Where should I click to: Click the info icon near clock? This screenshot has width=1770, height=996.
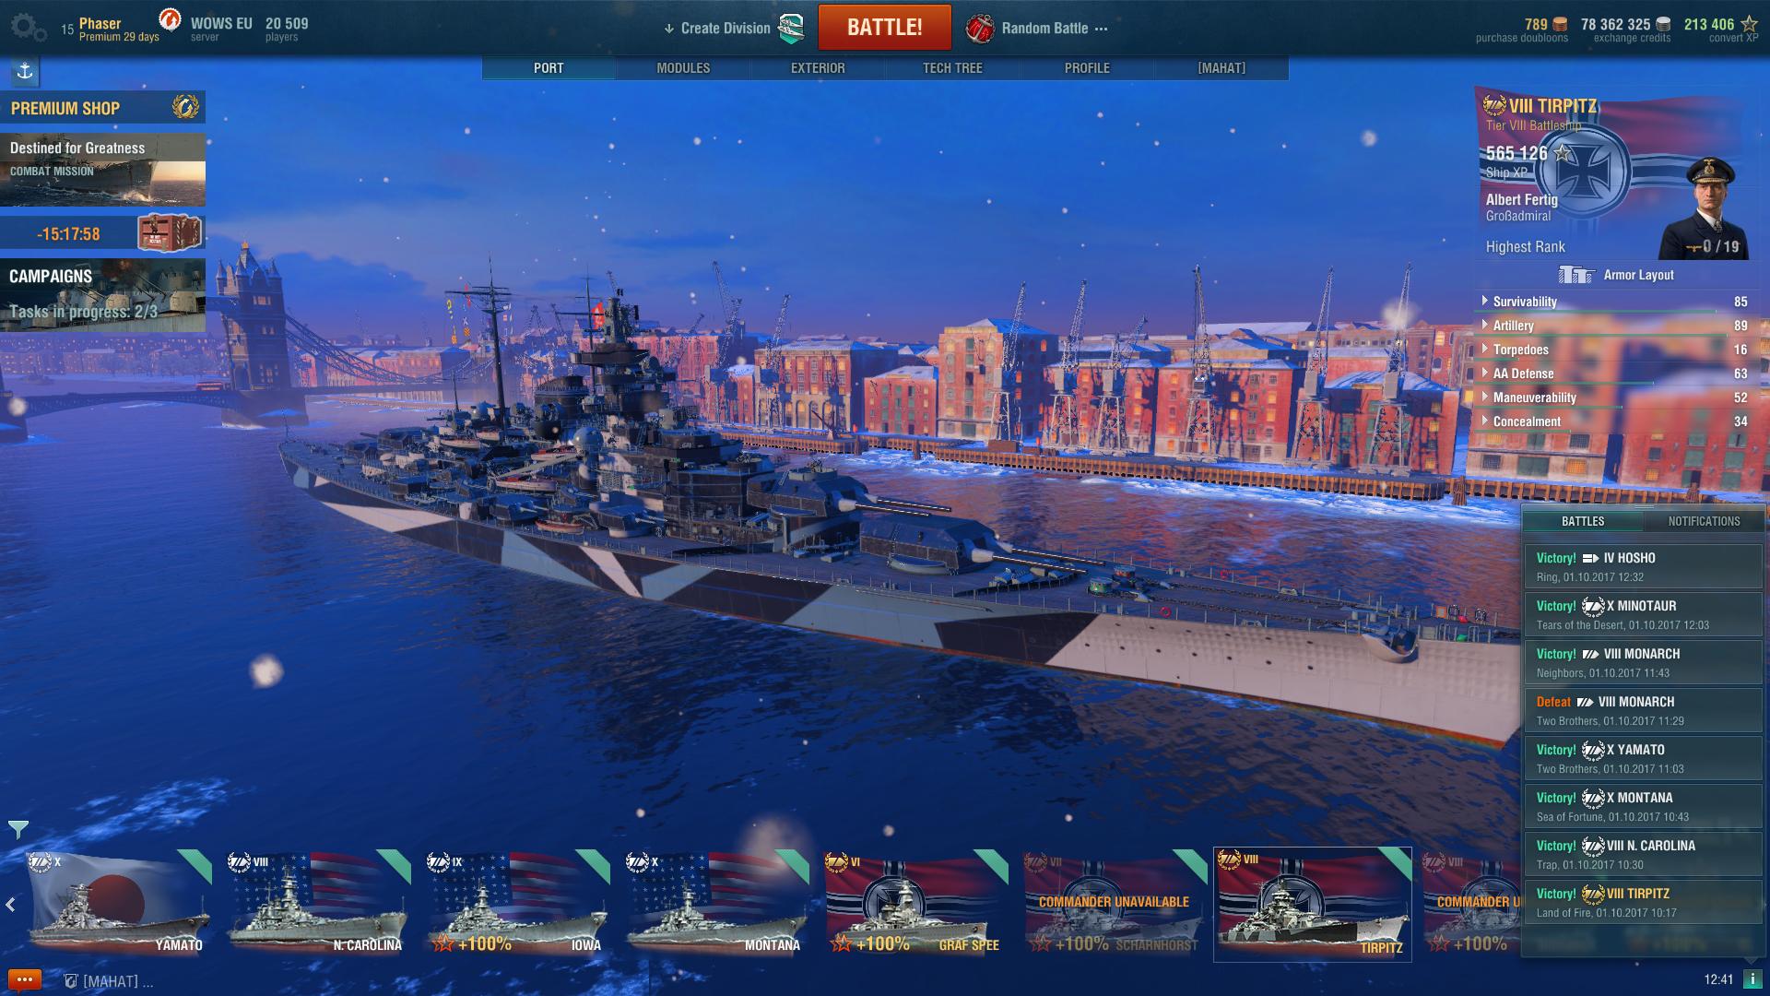point(1752,979)
